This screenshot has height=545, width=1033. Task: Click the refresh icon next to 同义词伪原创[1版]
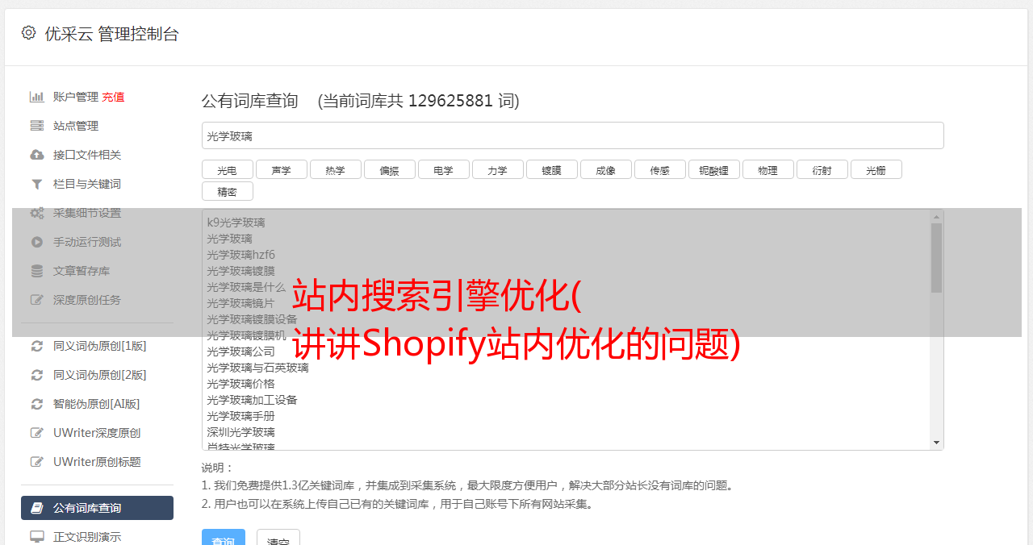point(37,346)
